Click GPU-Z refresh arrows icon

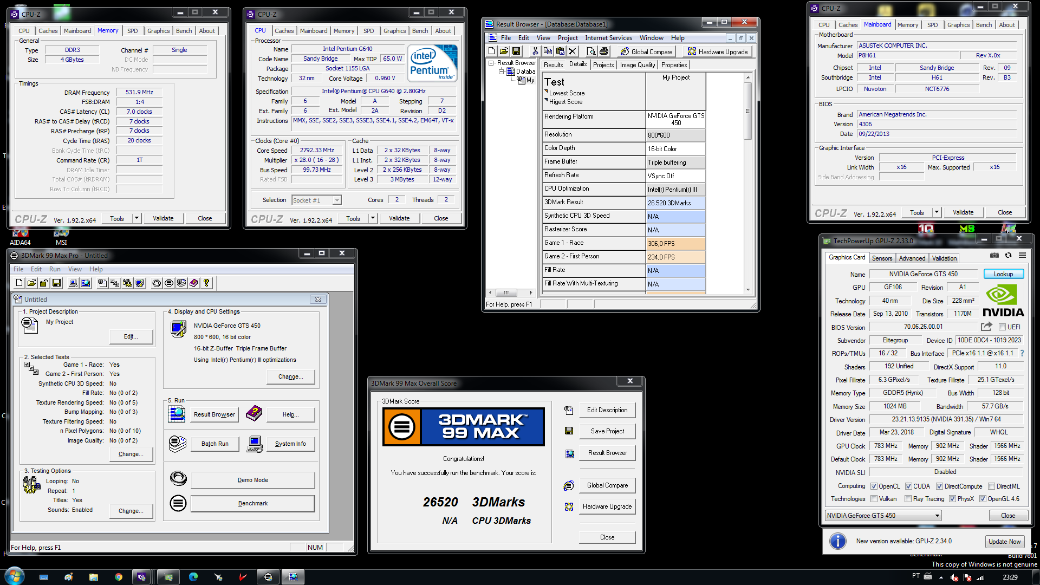pyautogui.click(x=1008, y=255)
